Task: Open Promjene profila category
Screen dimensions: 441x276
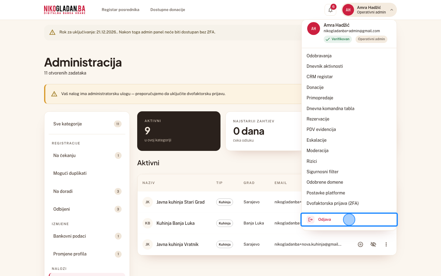Action: point(87,254)
